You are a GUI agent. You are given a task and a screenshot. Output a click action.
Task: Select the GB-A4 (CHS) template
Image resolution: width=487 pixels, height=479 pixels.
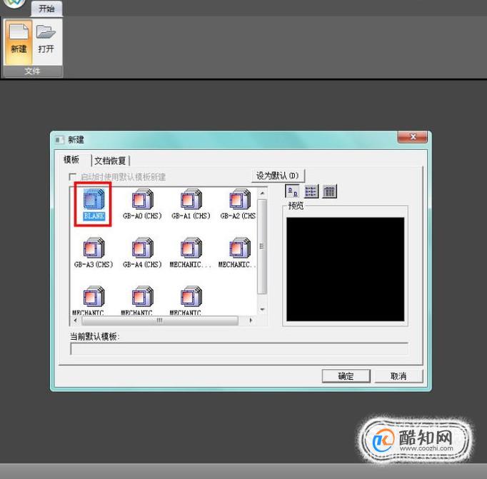click(142, 253)
